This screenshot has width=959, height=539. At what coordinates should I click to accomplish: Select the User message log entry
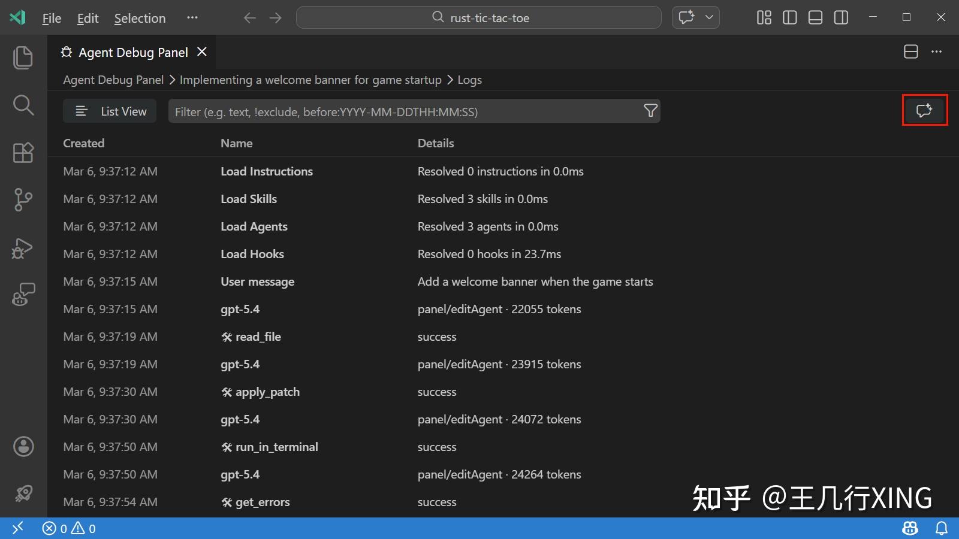point(503,281)
